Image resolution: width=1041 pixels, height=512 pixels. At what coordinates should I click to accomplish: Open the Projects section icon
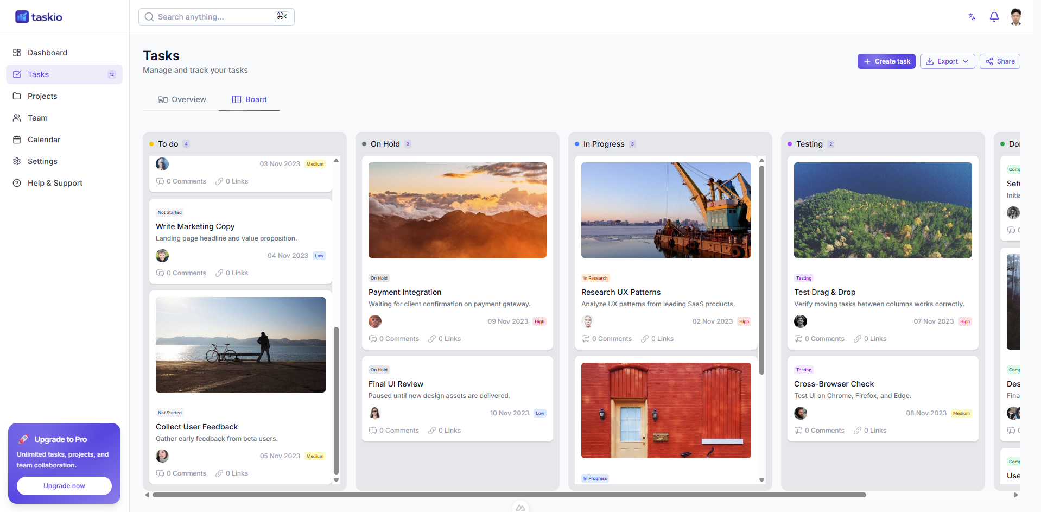(17, 96)
